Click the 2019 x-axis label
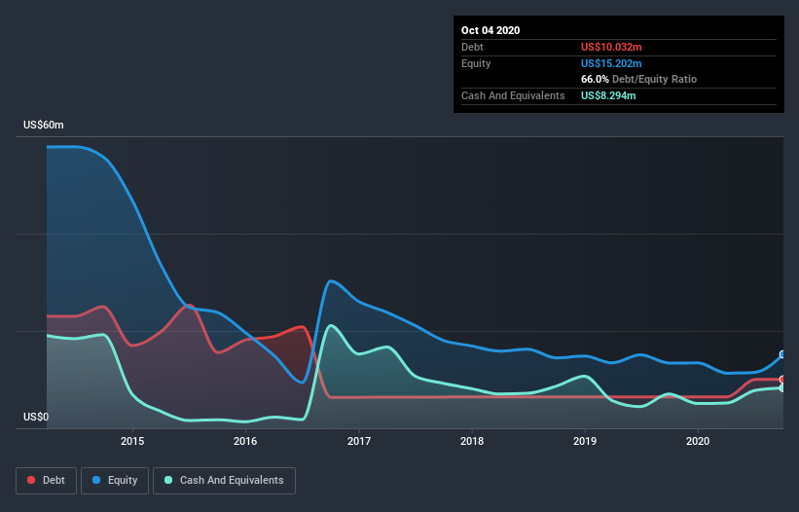This screenshot has height=512, width=799. pyautogui.click(x=585, y=441)
